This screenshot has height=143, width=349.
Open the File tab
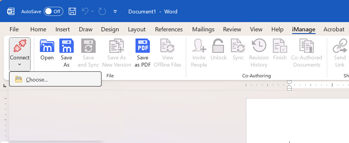click(x=14, y=29)
